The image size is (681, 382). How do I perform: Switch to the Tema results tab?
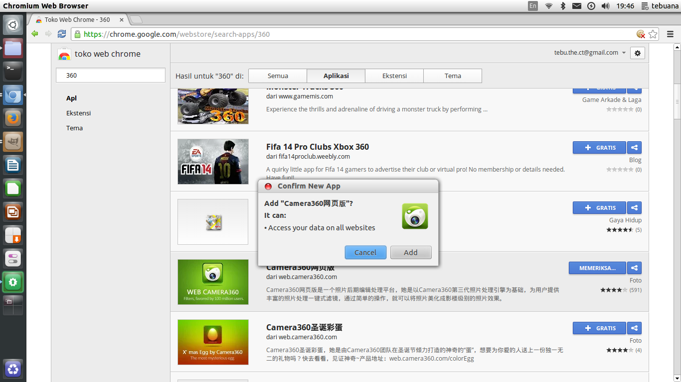coord(453,76)
